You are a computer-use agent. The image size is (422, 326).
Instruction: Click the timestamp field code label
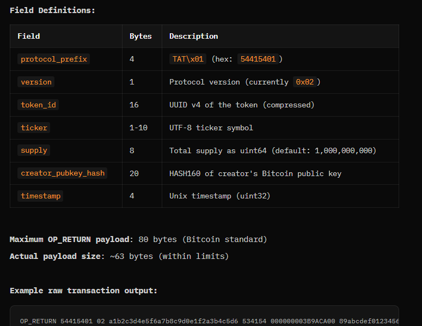[40, 196]
